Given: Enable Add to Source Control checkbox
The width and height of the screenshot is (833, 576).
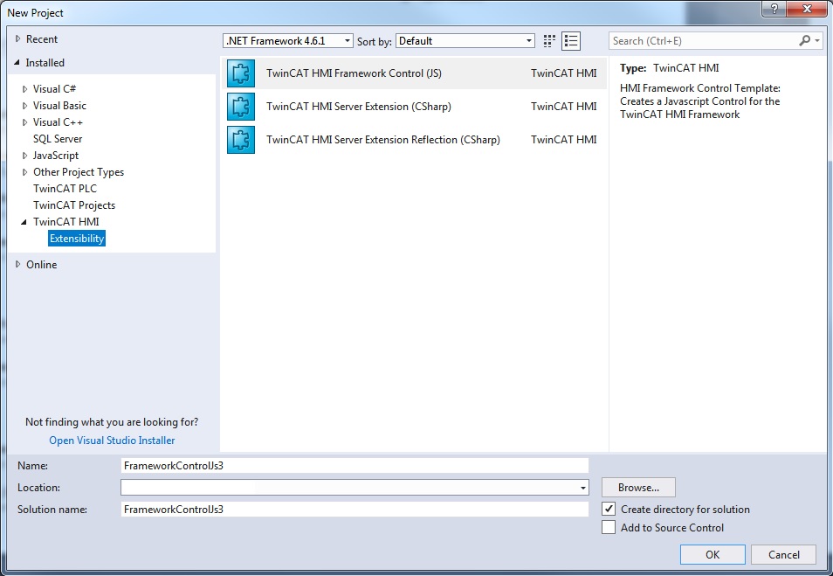Looking at the screenshot, I should tap(609, 527).
